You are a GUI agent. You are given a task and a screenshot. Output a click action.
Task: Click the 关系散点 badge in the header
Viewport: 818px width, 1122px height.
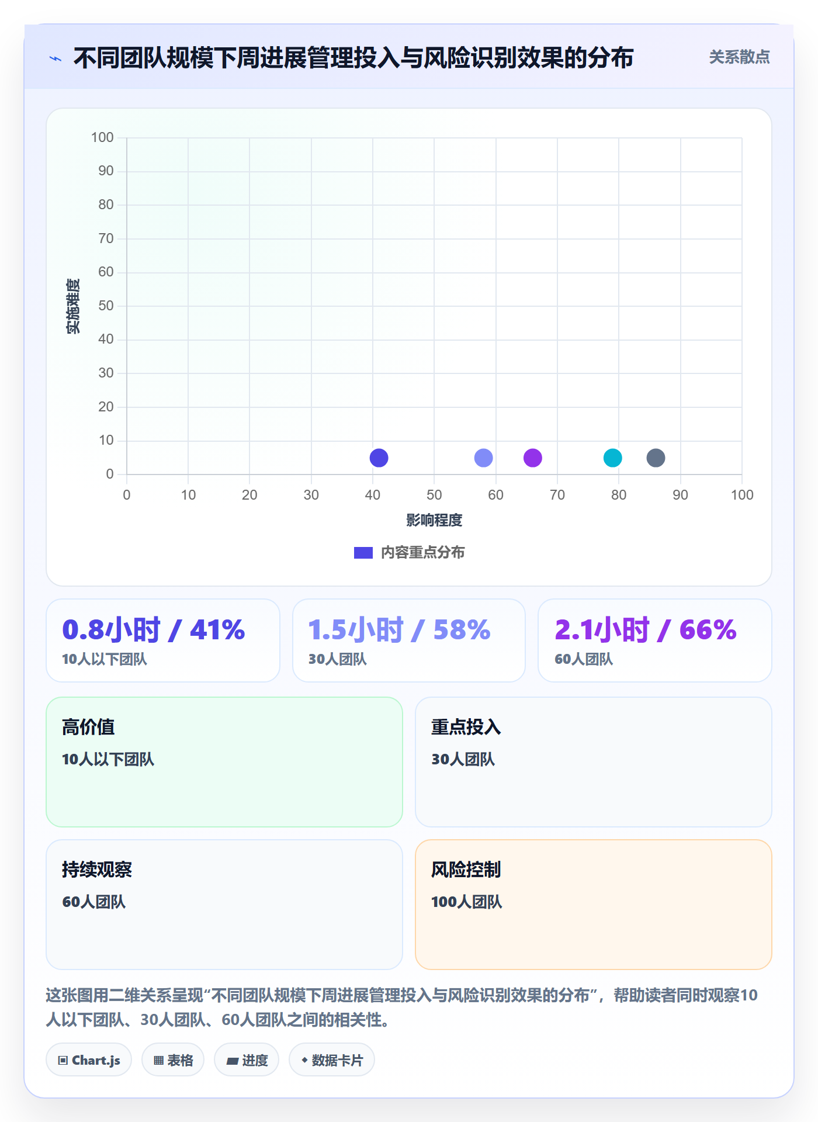click(739, 57)
